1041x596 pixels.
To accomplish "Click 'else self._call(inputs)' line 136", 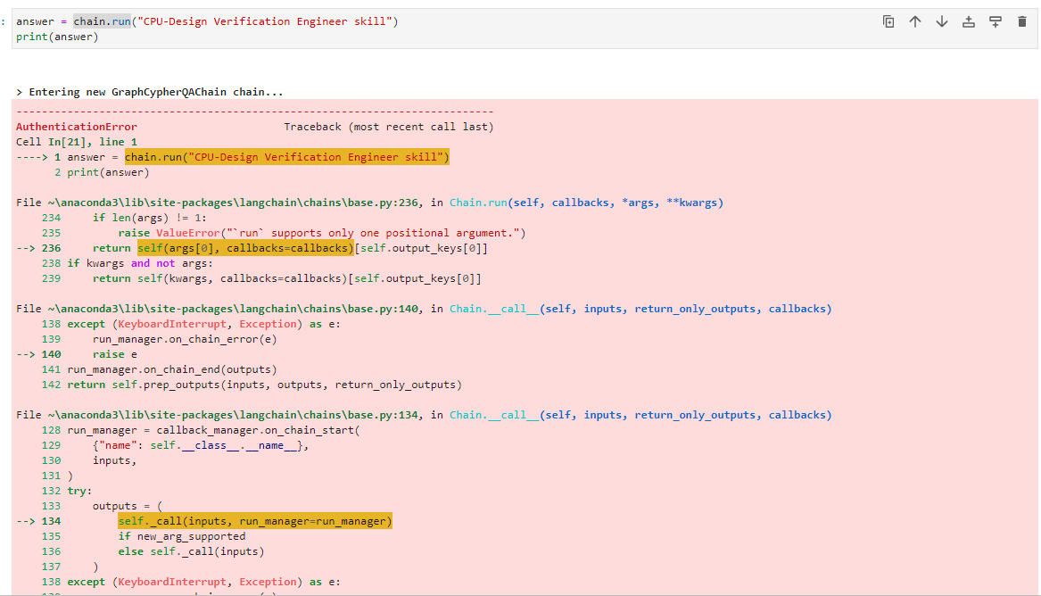I will [191, 551].
